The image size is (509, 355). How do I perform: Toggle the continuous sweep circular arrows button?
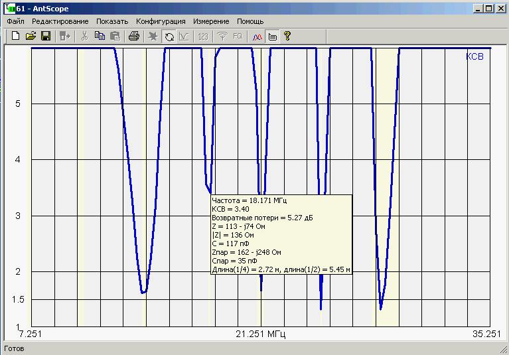169,36
